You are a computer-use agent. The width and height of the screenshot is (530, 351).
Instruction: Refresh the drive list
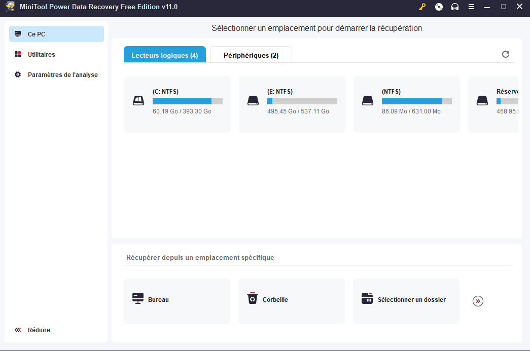(x=505, y=54)
